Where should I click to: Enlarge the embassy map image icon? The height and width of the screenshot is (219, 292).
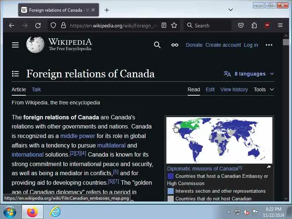[269, 167]
